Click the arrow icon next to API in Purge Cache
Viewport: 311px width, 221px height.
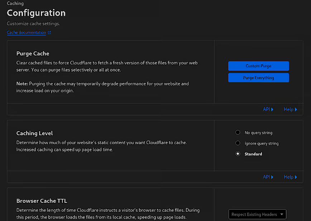pyautogui.click(x=272, y=109)
